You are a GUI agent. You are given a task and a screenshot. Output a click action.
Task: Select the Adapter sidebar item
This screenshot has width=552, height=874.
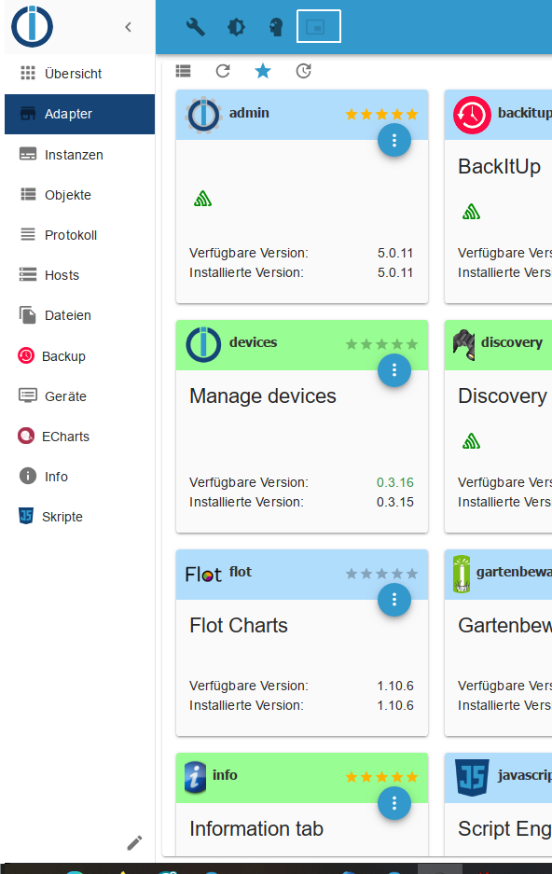79,114
